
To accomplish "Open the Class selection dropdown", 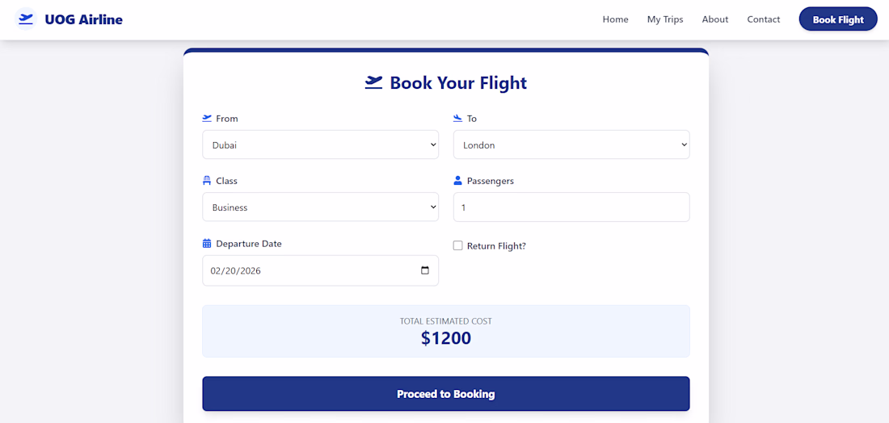I will click(x=320, y=207).
